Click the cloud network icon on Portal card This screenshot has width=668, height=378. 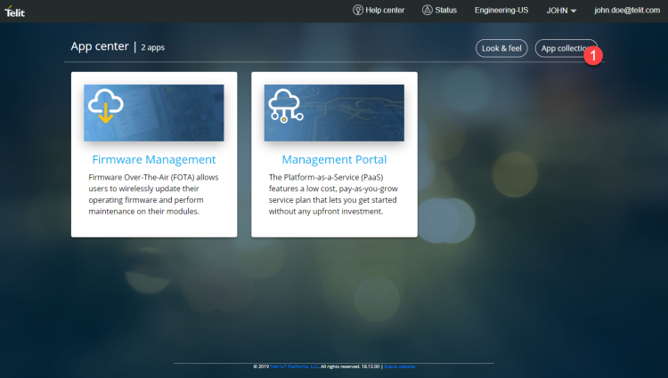pos(285,106)
